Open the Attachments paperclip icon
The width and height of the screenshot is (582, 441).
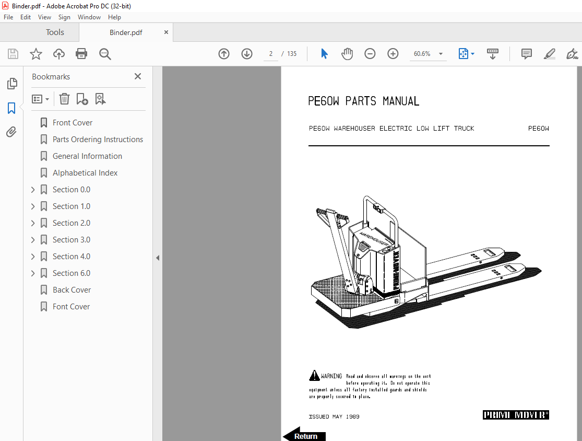pyautogui.click(x=11, y=132)
